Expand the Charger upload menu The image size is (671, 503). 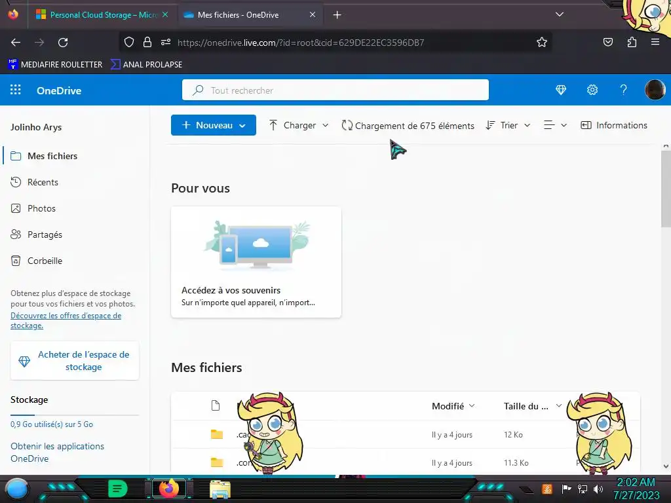[299, 125]
